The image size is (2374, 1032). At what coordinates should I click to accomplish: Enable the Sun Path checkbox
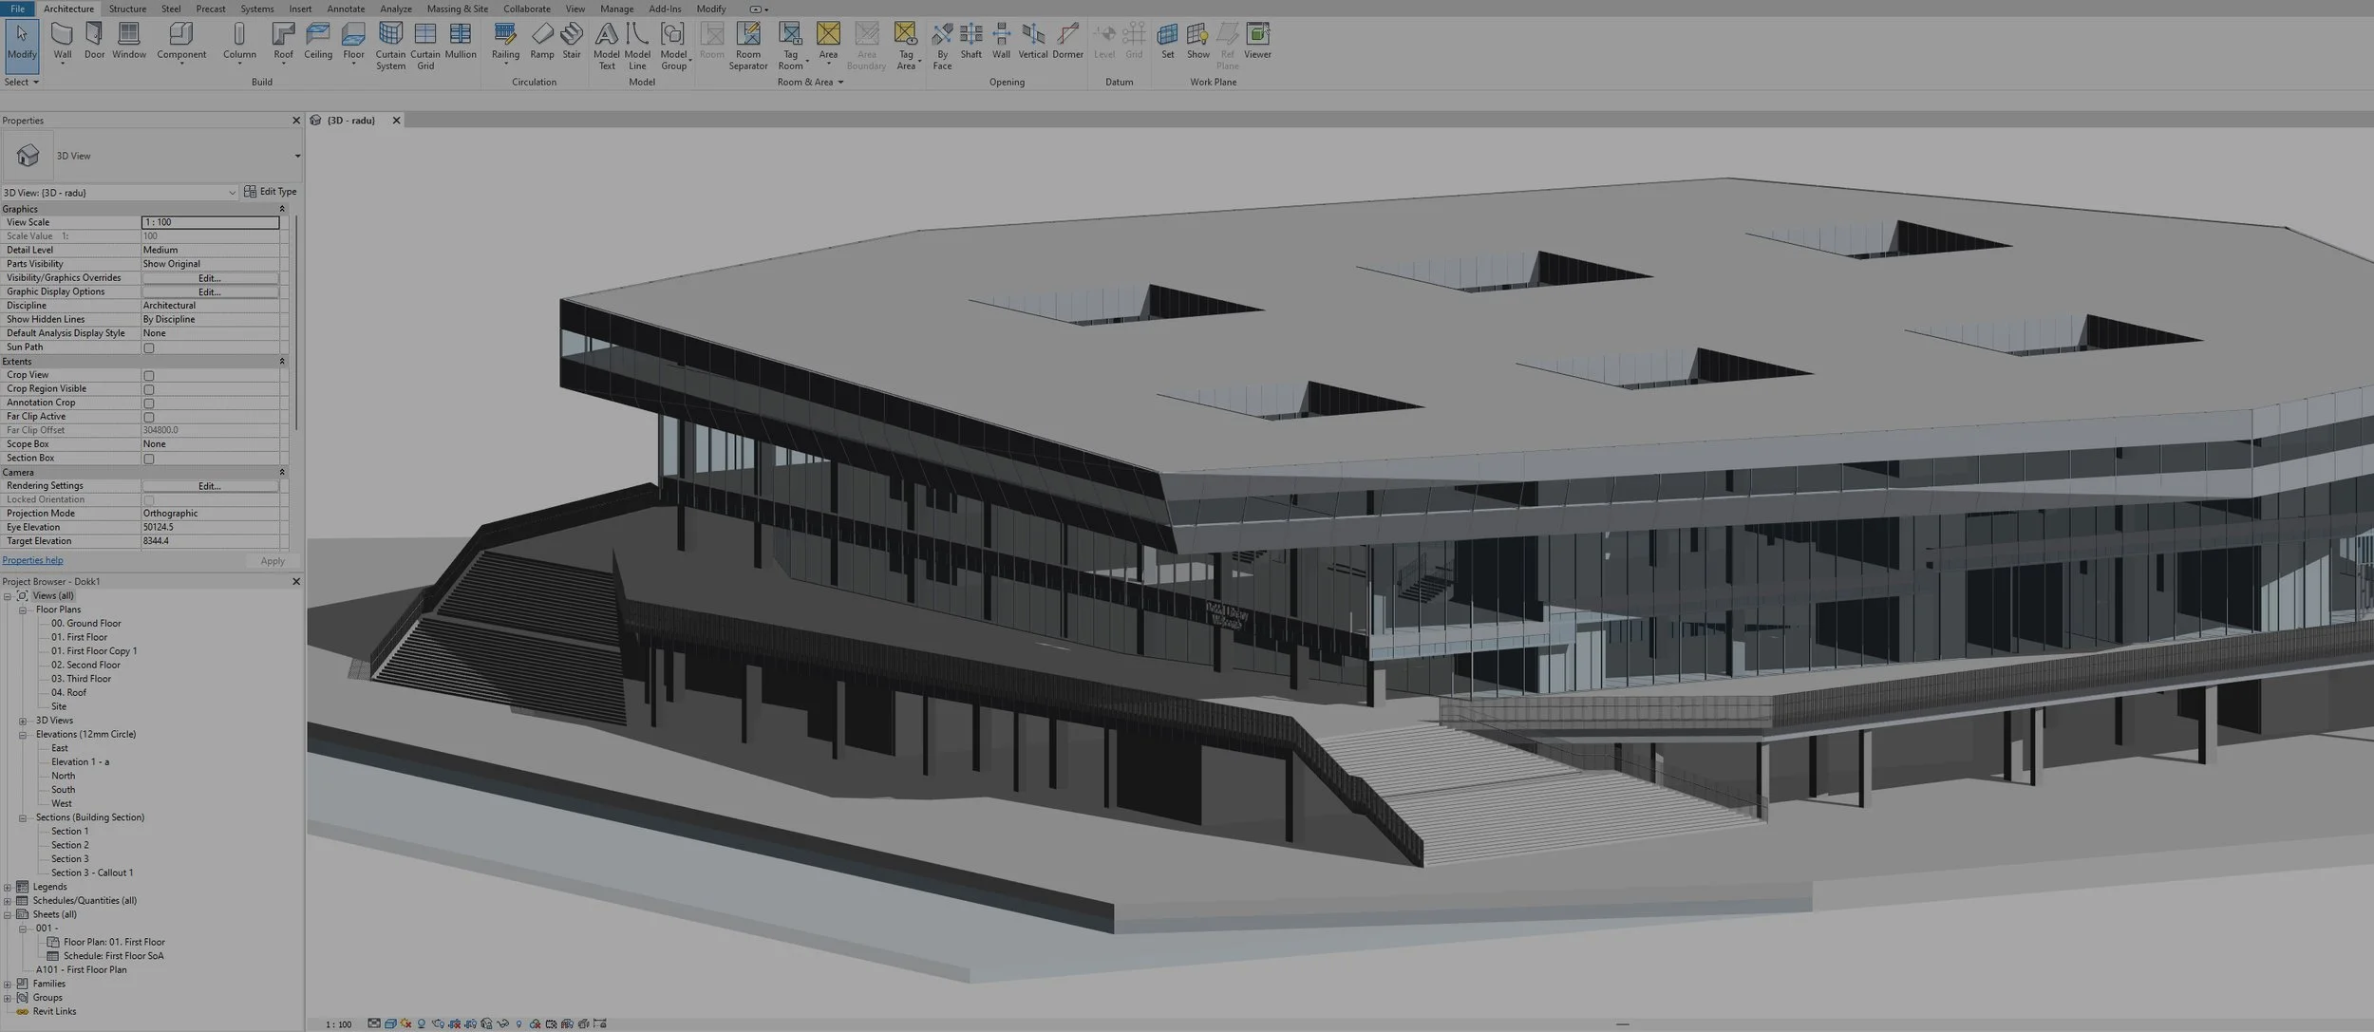(149, 347)
